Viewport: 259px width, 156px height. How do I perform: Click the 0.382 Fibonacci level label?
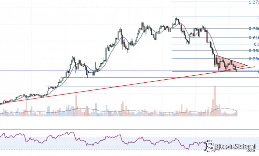pyautogui.click(x=254, y=51)
